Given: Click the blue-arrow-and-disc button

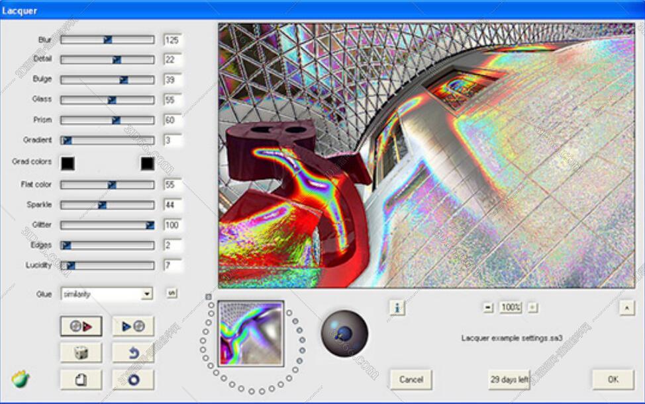Looking at the screenshot, I should (133, 326).
